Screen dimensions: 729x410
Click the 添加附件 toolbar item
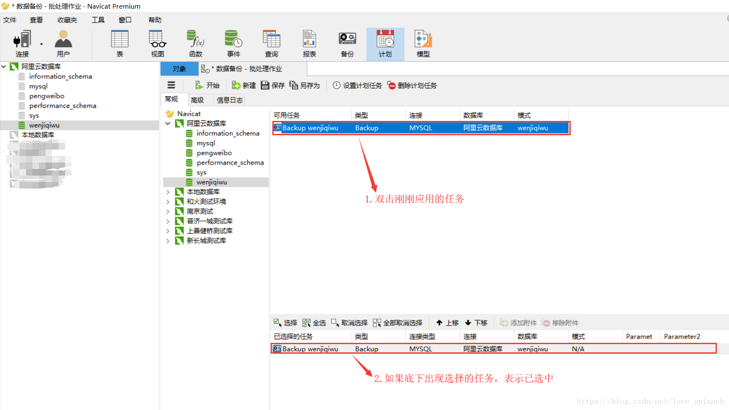click(518, 323)
